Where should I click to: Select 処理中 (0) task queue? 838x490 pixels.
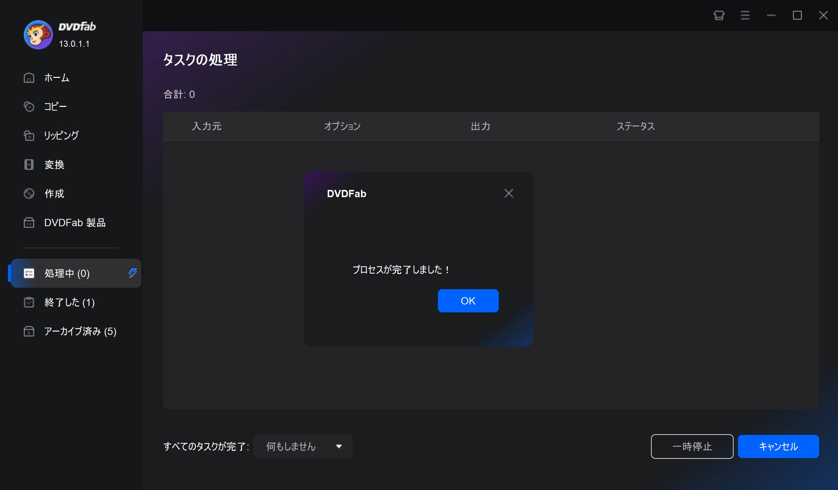[x=76, y=273]
